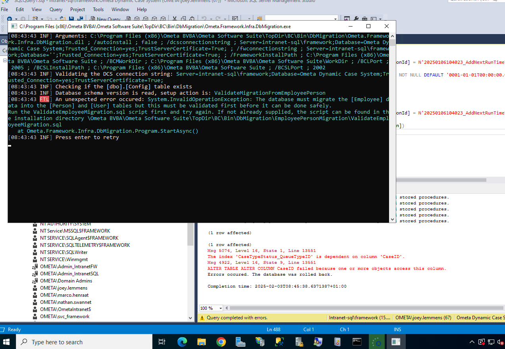
Task: Launch Google Chrome from the taskbar
Action: pos(221,341)
